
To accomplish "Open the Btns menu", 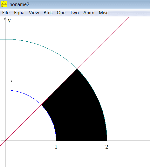I will coord(48,13).
